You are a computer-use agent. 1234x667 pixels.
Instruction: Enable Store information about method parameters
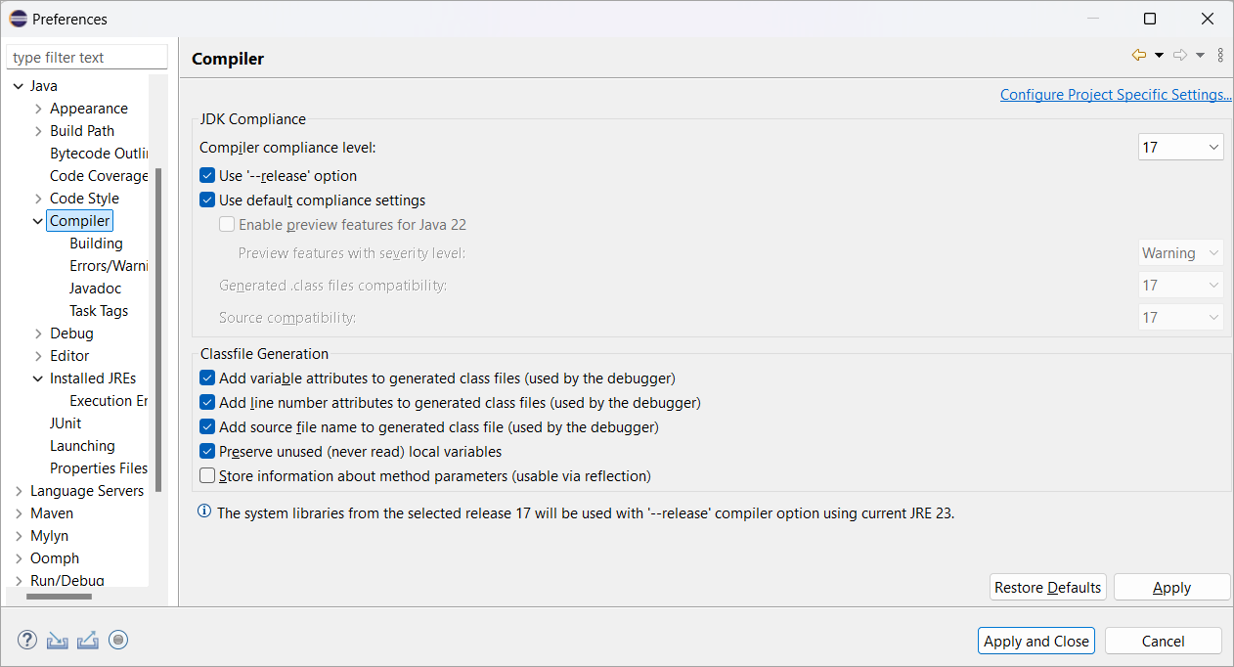coord(207,476)
